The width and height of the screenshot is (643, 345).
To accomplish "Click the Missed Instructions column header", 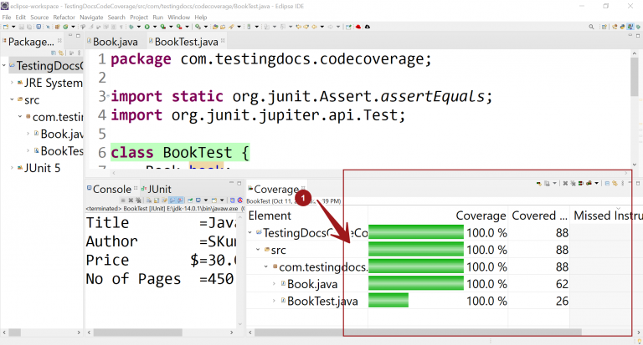I will [x=608, y=216].
